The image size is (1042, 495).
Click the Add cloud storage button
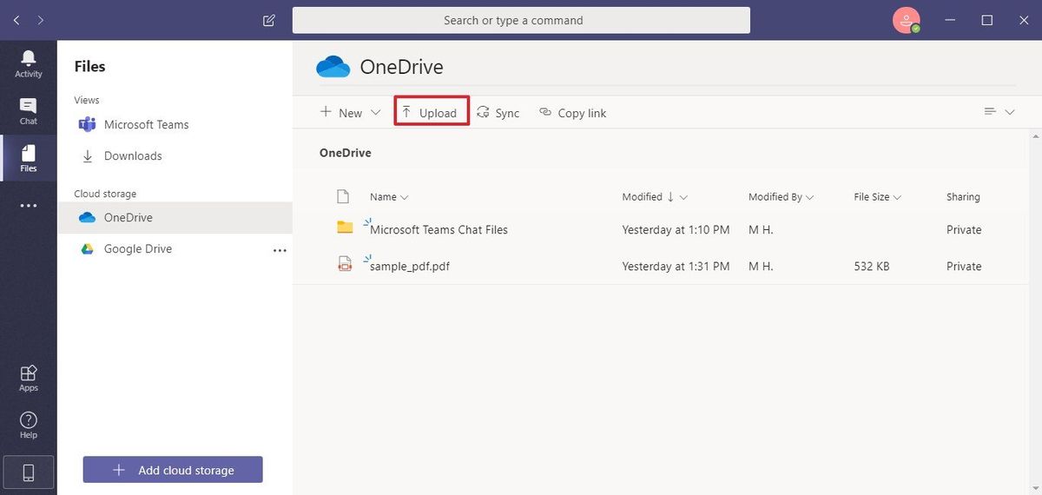[x=173, y=470]
